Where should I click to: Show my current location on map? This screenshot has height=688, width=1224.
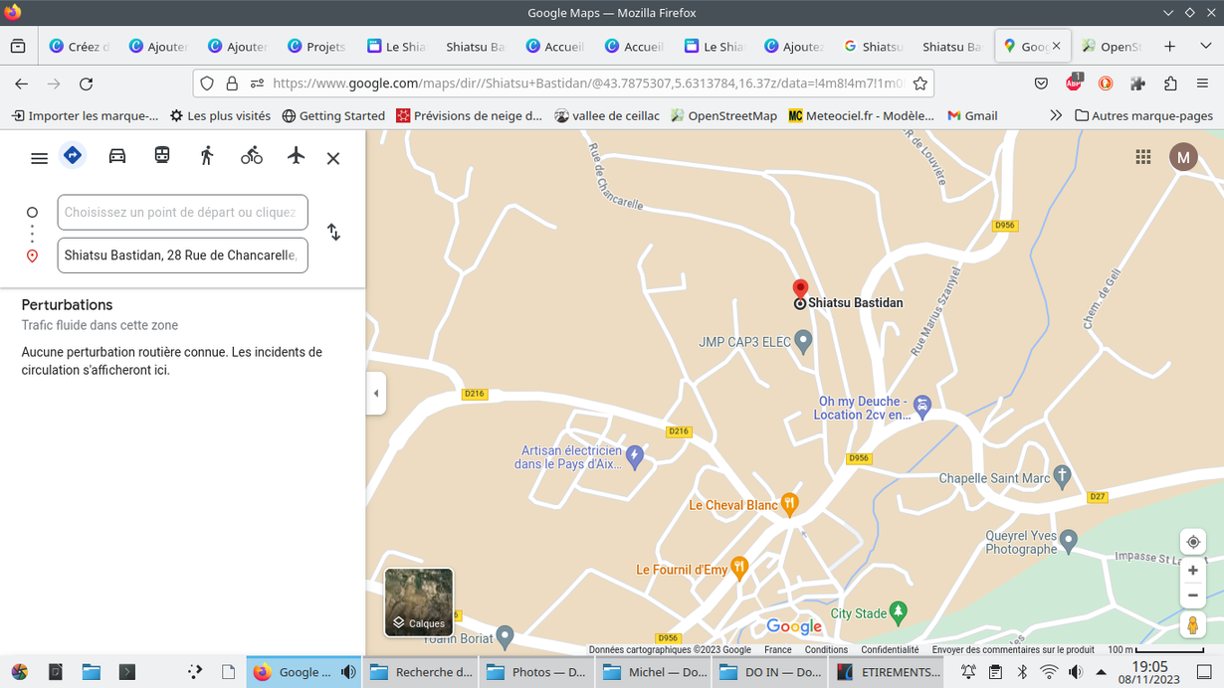(1192, 542)
